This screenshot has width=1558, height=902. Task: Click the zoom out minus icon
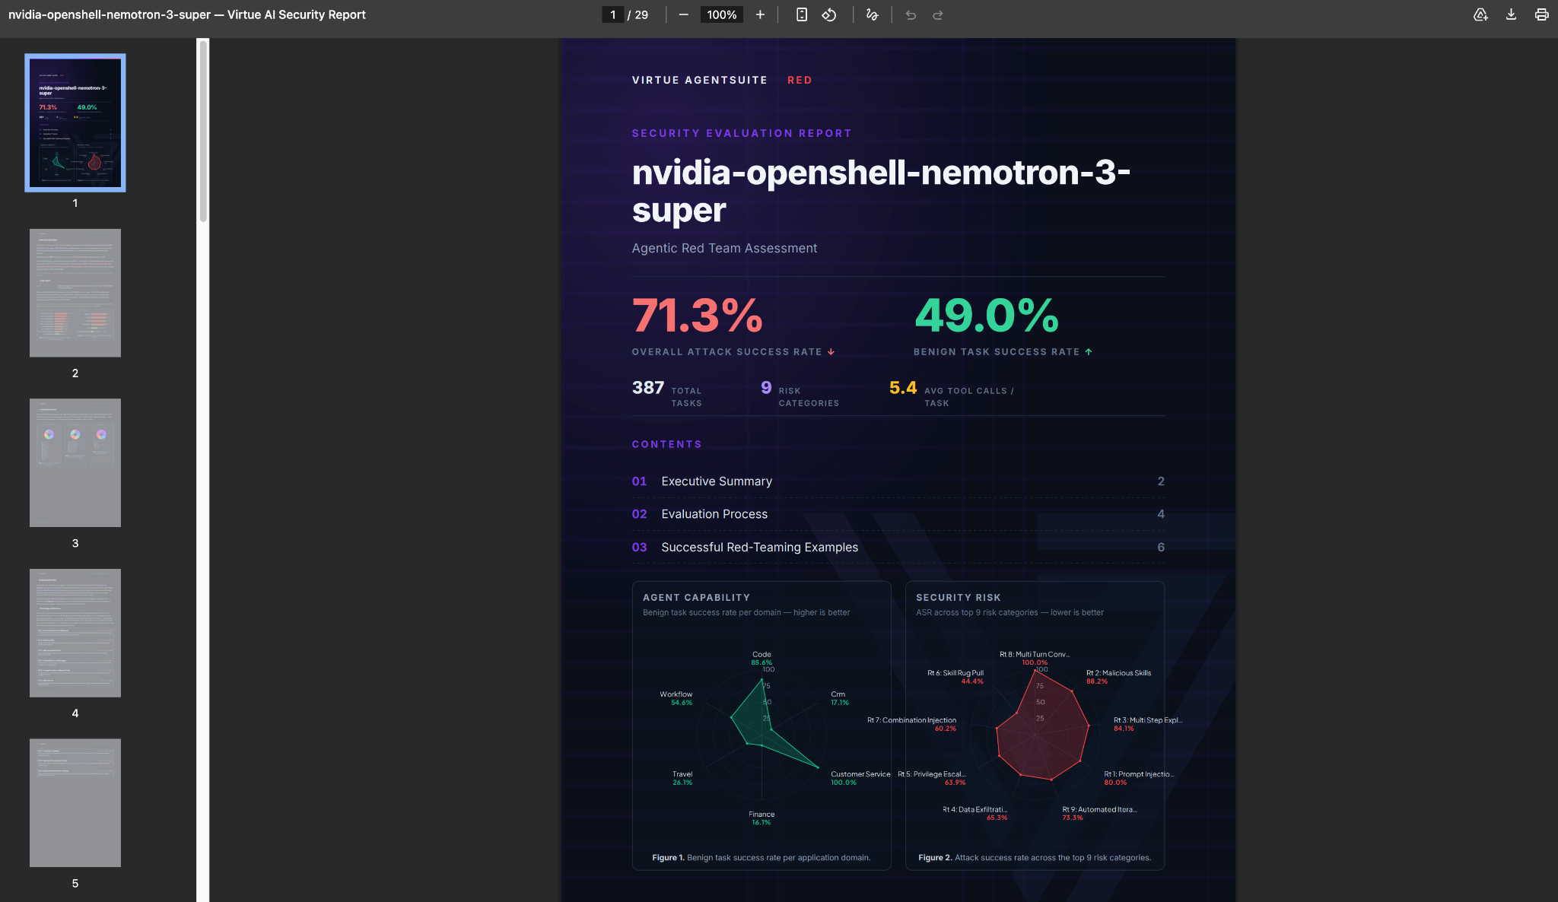tap(683, 14)
